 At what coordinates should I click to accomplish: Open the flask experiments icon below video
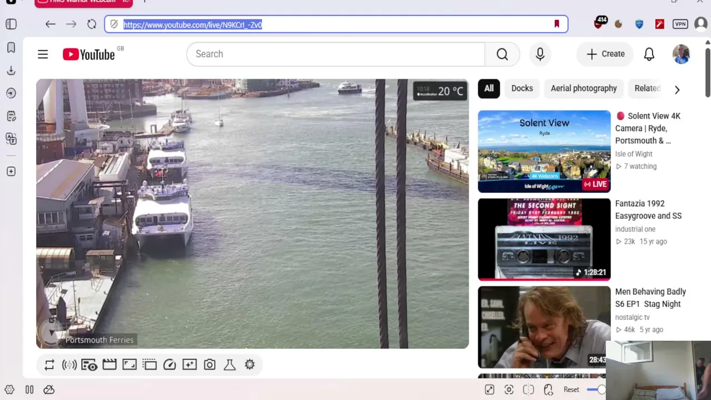229,364
